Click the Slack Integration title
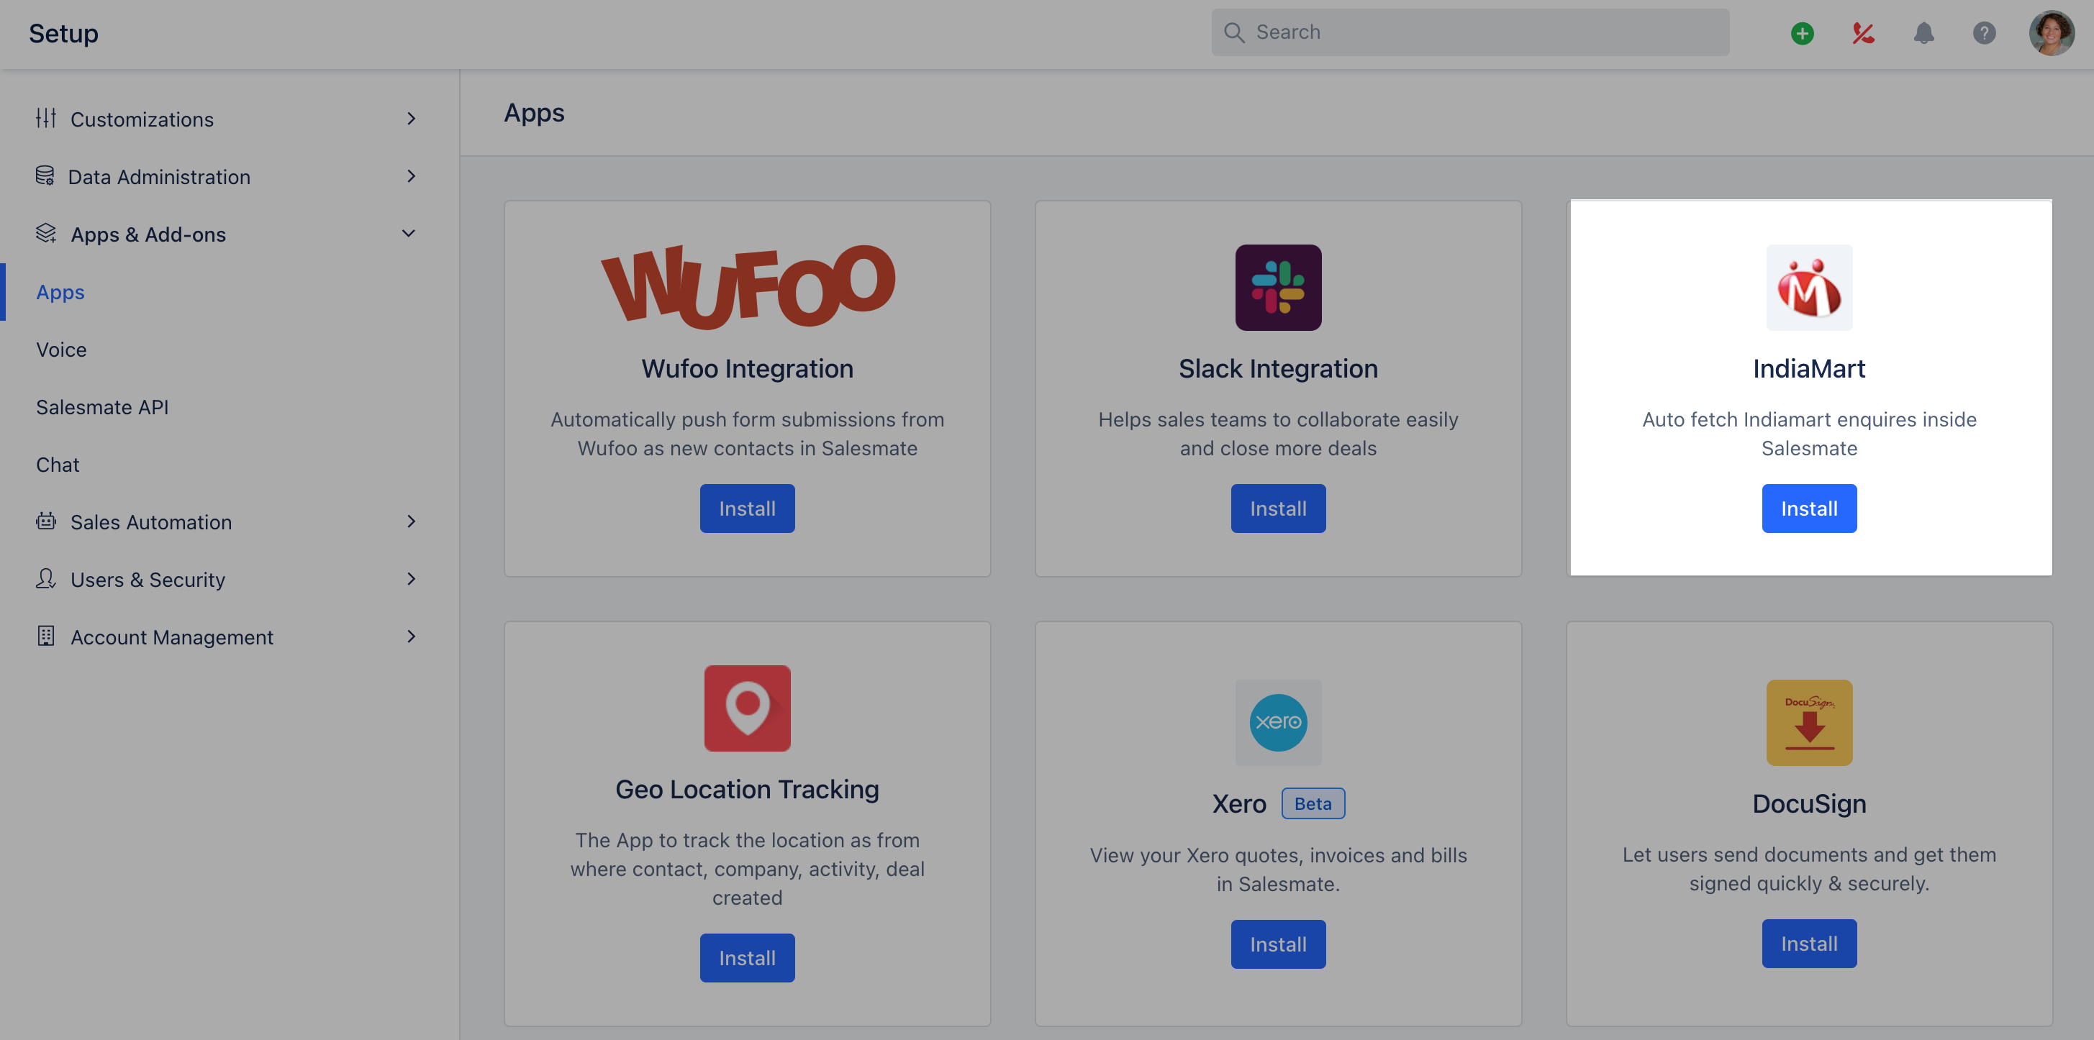Viewport: 2094px width, 1040px height. [x=1279, y=369]
